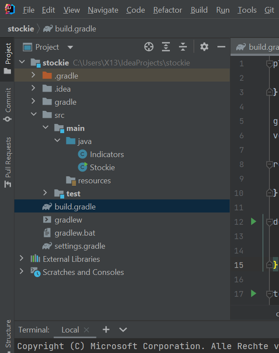Click the Collapse All icon in Project toolbar
The width and height of the screenshot is (279, 353).
click(183, 47)
